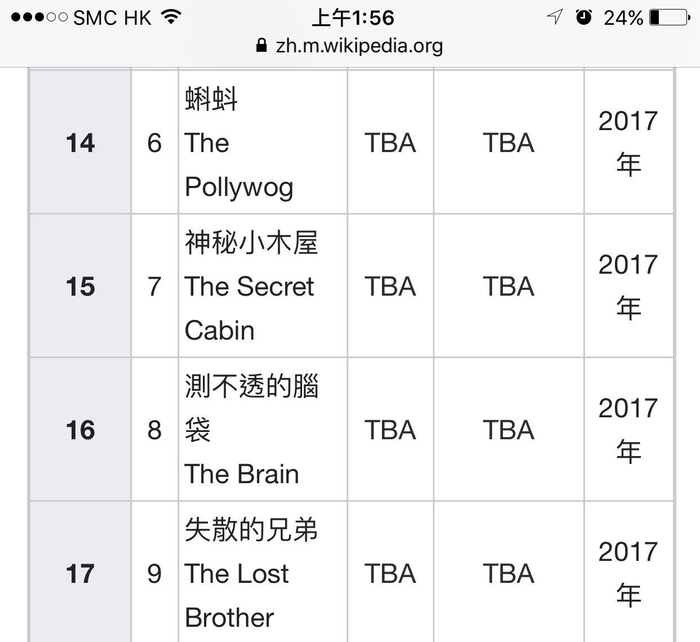Image resolution: width=700 pixels, height=642 pixels.
Task: Tap row number 14 header cell
Action: pos(80,142)
